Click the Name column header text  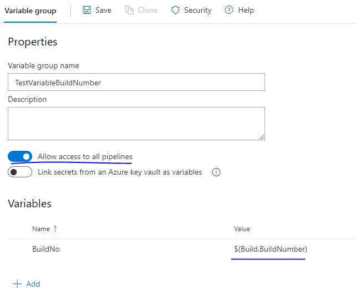tap(40, 229)
